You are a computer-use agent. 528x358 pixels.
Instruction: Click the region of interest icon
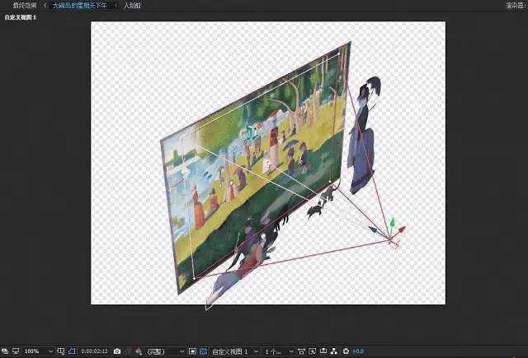tap(192, 351)
